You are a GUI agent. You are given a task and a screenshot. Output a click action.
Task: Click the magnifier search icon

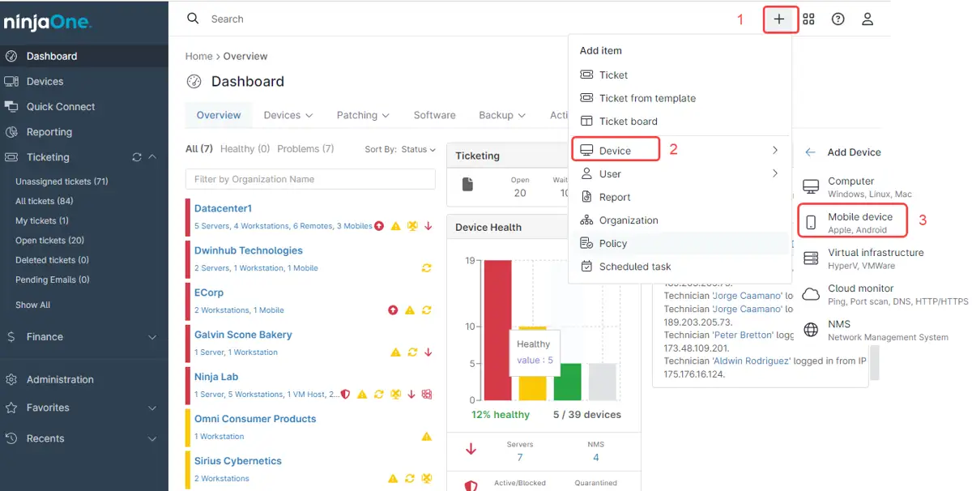[x=193, y=19]
